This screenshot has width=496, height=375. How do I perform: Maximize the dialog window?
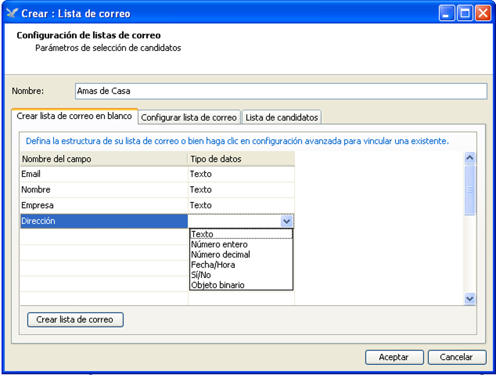coord(465,13)
